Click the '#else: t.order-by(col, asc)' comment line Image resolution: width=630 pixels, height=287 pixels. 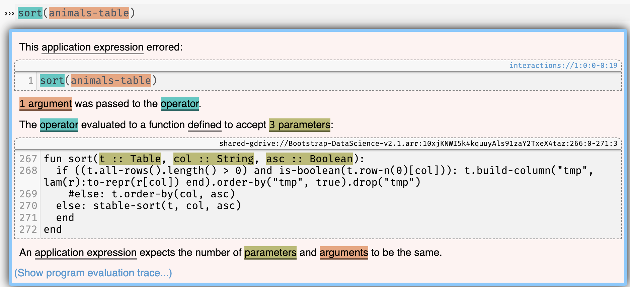152,194
